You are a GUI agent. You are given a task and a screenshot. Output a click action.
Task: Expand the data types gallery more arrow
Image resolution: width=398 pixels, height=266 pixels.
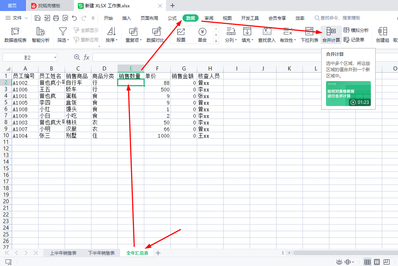[x=216, y=41]
